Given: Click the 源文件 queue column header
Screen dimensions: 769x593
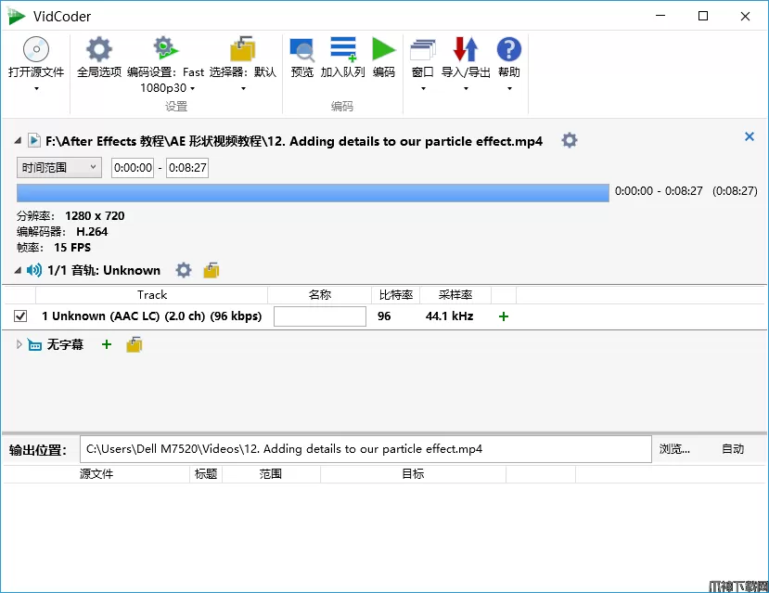Looking at the screenshot, I should 96,474.
